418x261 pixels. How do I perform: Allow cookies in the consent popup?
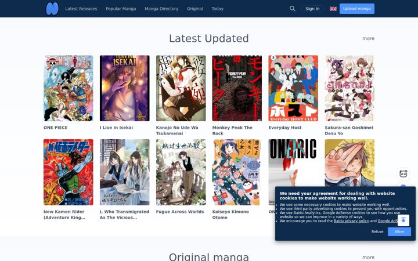tap(399, 231)
